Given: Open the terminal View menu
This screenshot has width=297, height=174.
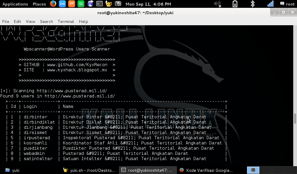Looking at the screenshot, I should tap(30, 21).
